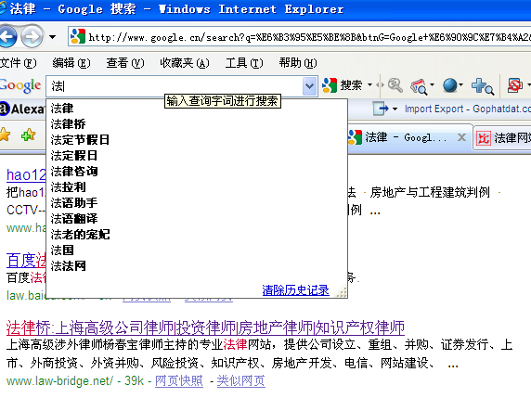Click the browser Back arrow button

tap(7, 36)
